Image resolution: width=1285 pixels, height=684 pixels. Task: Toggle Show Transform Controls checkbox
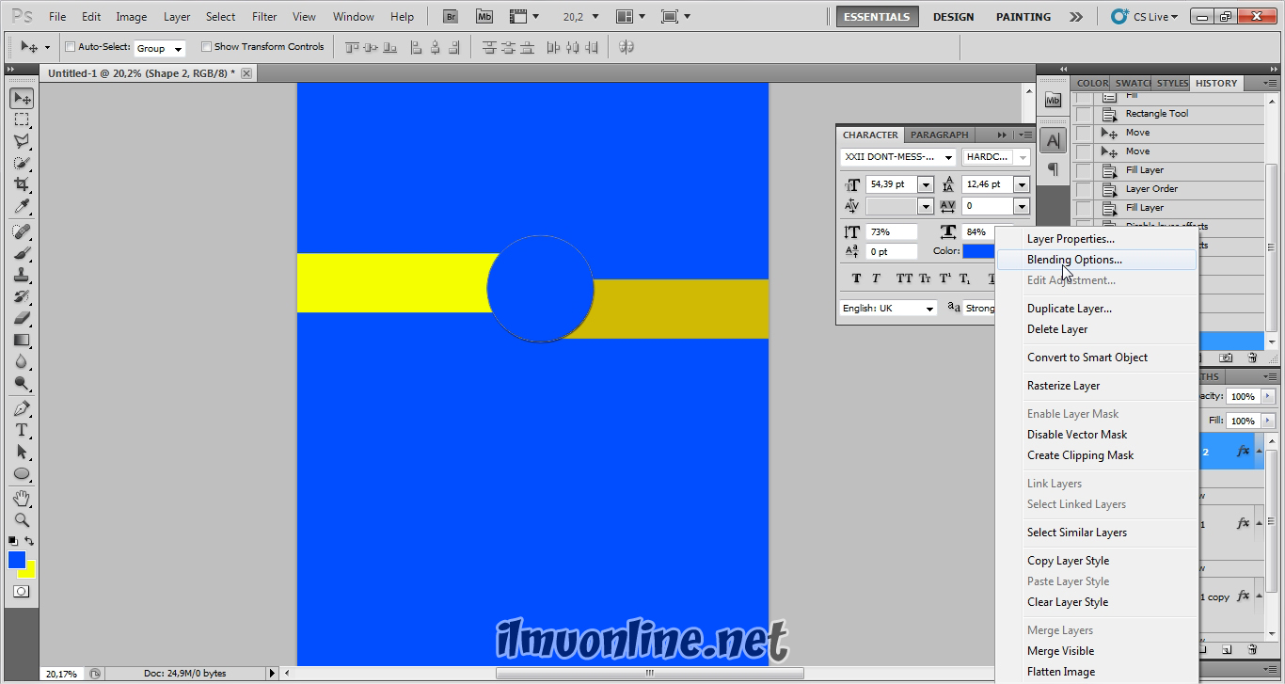[x=206, y=47]
